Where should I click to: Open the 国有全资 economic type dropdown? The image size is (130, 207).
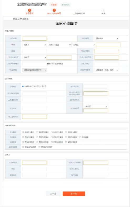point(106,39)
